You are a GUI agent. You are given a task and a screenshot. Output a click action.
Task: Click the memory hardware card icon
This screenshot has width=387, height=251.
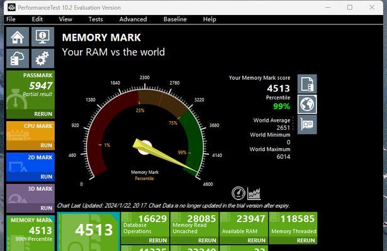307,124
